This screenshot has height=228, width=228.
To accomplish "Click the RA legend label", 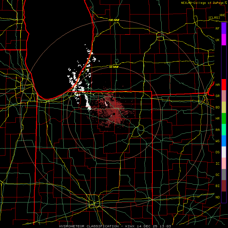I will coord(217,130).
